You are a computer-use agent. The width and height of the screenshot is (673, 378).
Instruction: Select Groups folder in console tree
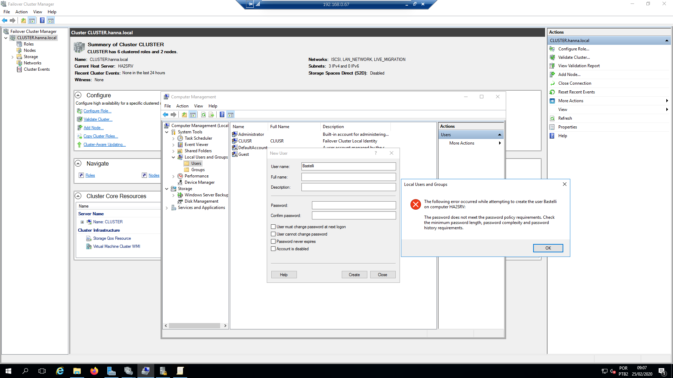[198, 170]
